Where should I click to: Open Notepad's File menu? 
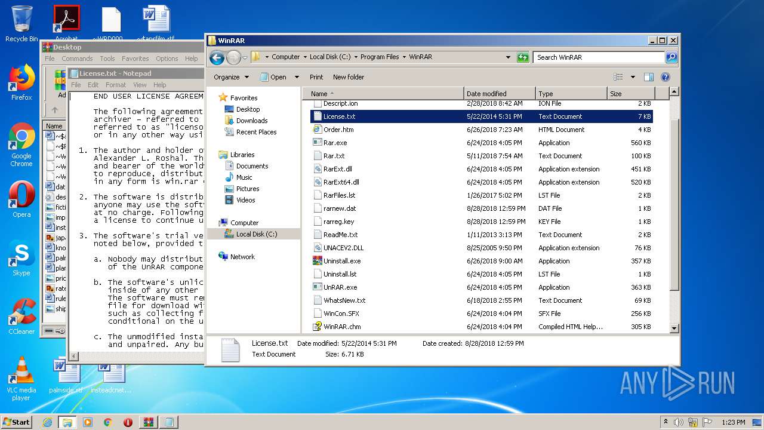76,85
